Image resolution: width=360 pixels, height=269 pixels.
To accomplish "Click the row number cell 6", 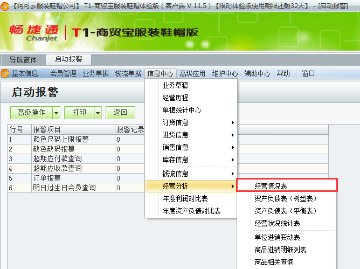I will [19, 188].
